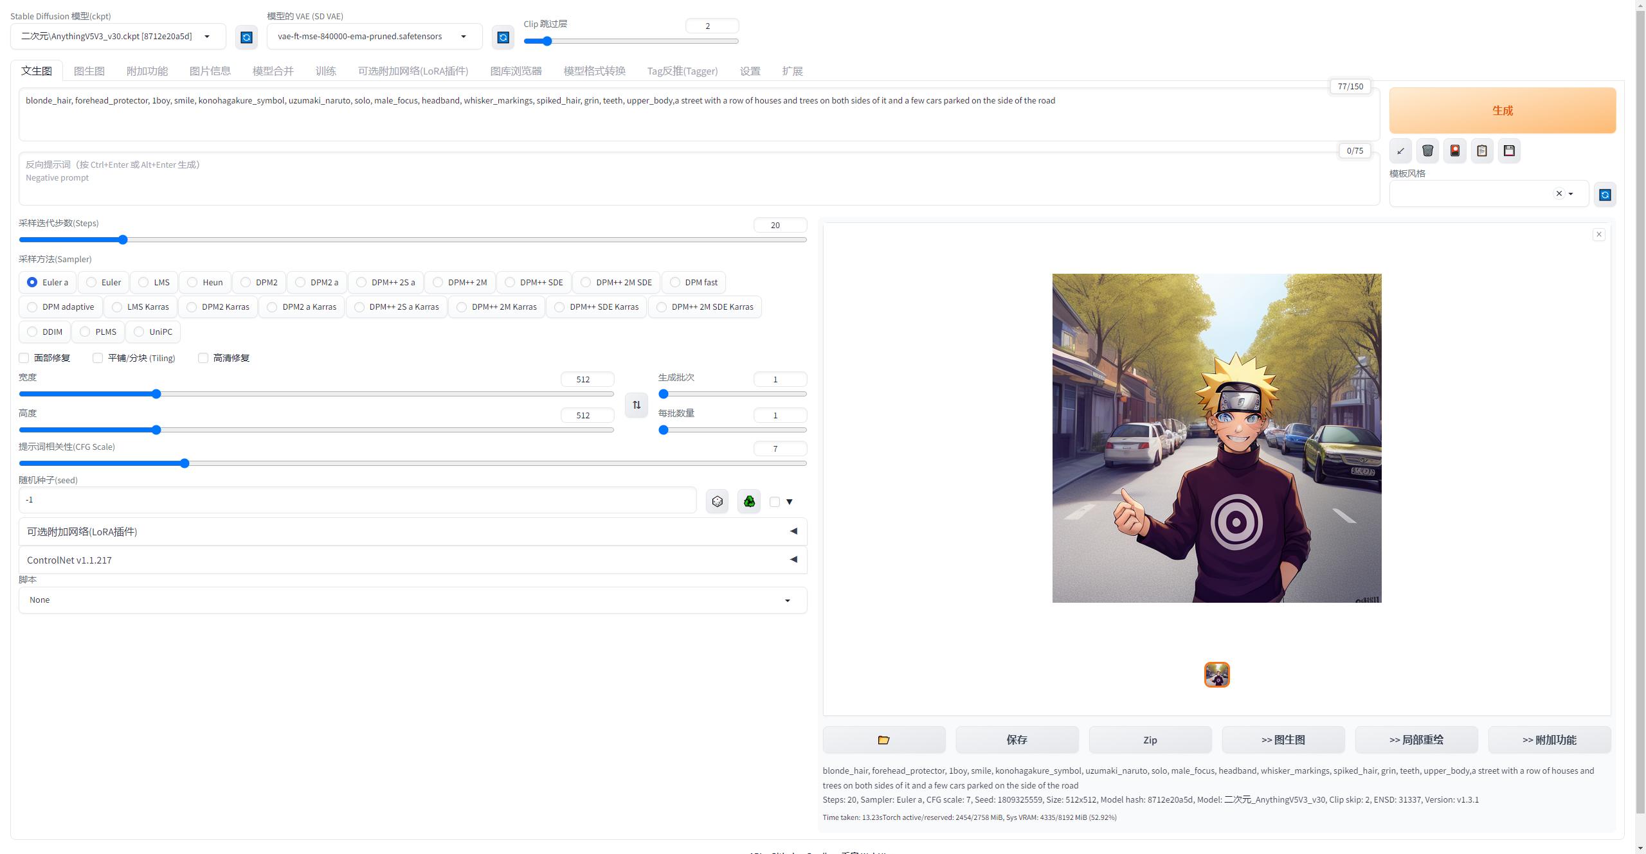Open the Tag反推(Tagger) tab

[682, 71]
